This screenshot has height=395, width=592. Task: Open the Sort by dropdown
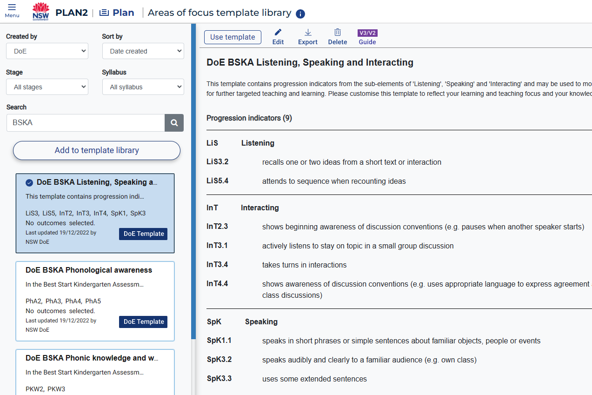(x=143, y=51)
